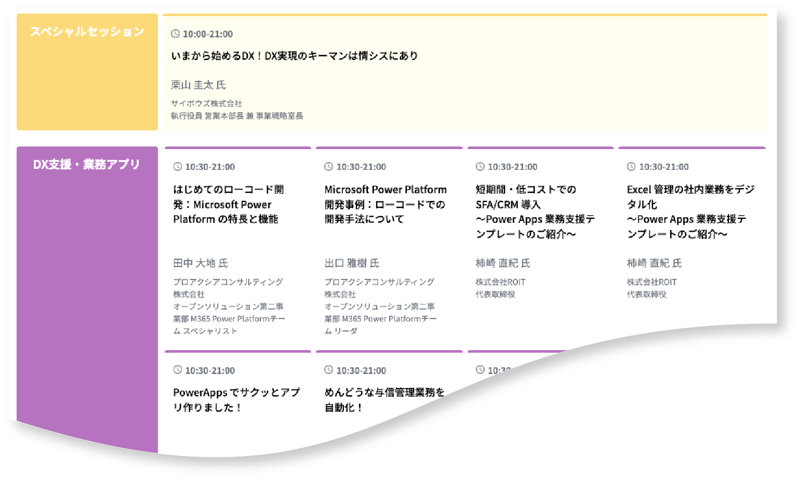The image size is (800, 481).
Task: Click clock icon in PowerApps でサクッと card
Action: (178, 370)
